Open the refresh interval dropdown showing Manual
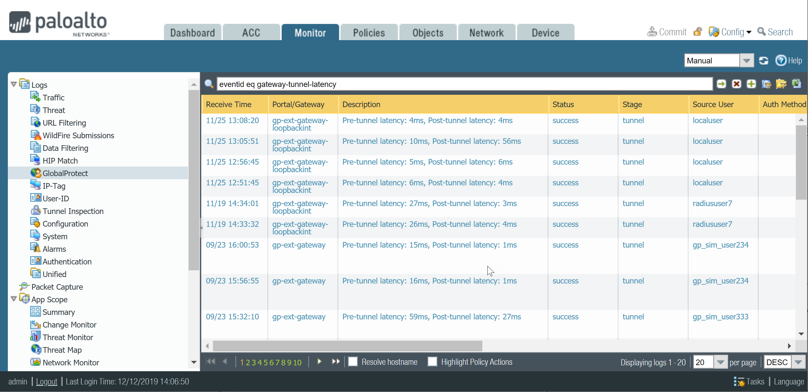This screenshot has height=392, width=808. point(747,60)
